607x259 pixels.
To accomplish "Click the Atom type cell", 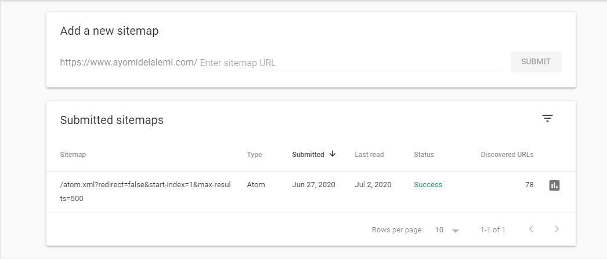I will [x=256, y=185].
